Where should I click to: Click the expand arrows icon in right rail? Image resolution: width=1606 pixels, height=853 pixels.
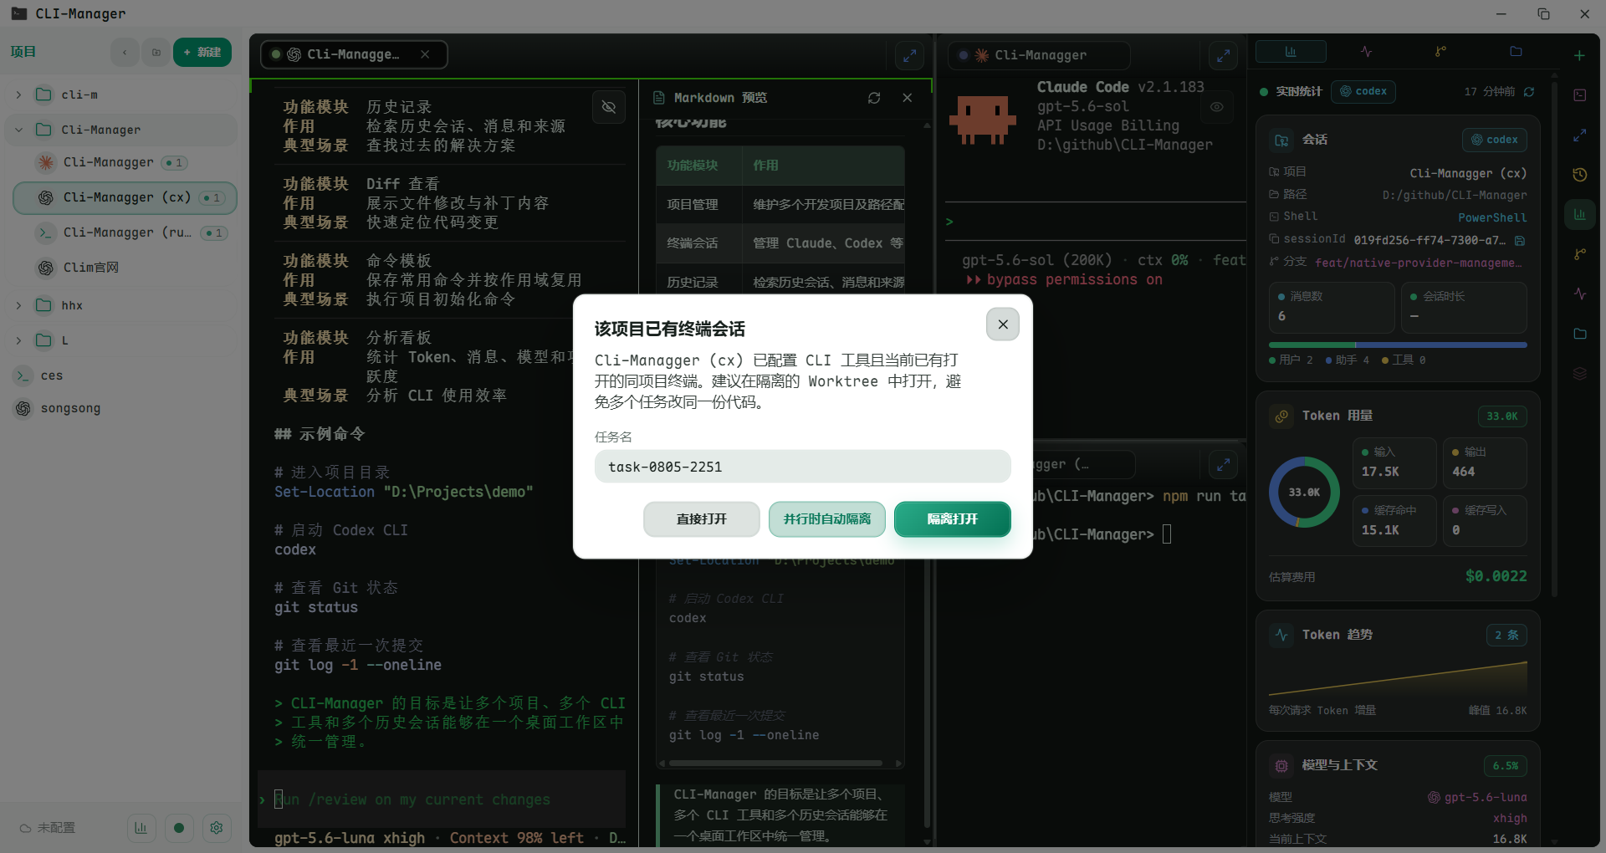[1579, 135]
